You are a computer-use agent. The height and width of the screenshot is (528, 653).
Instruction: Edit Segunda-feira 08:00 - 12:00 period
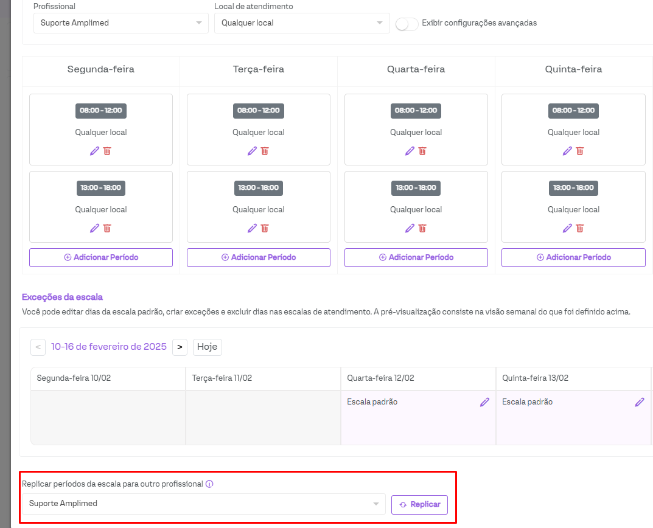94,151
